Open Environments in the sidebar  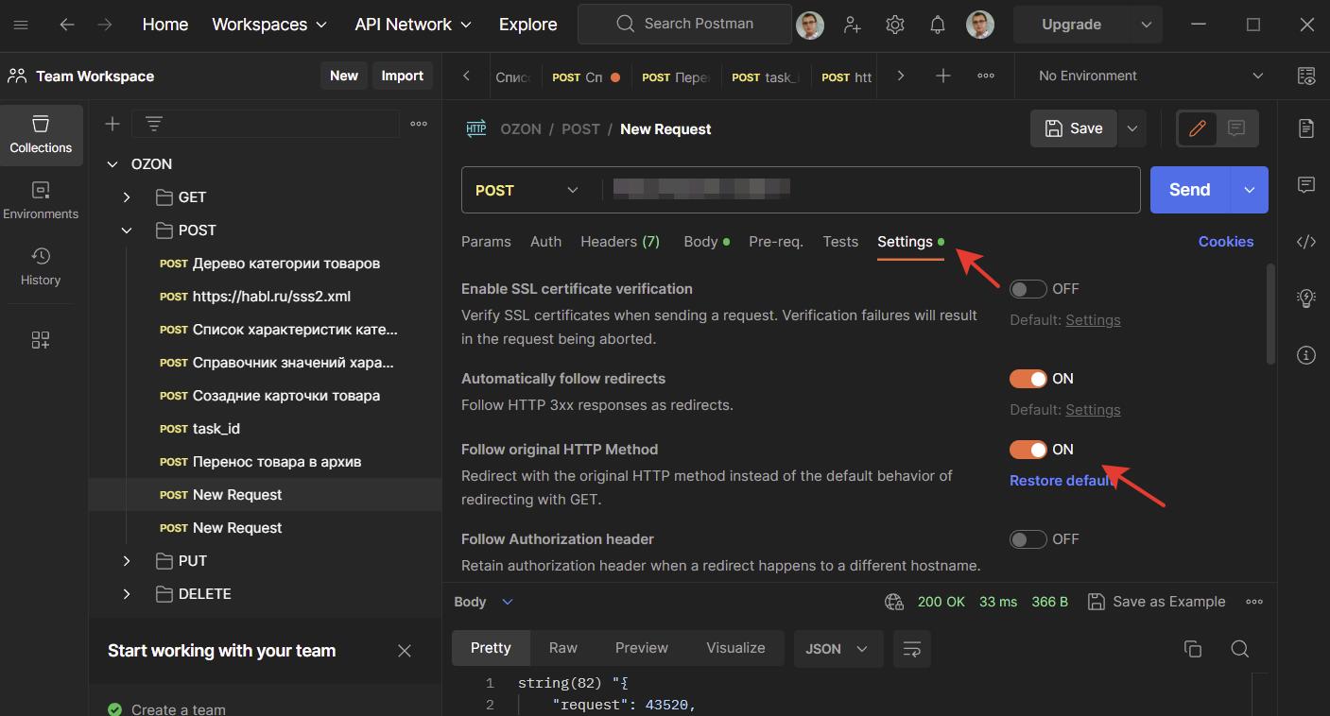tap(41, 200)
